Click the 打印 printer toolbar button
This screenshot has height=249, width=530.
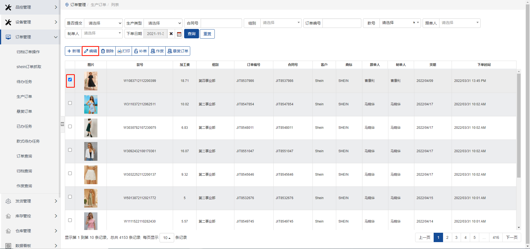point(124,51)
